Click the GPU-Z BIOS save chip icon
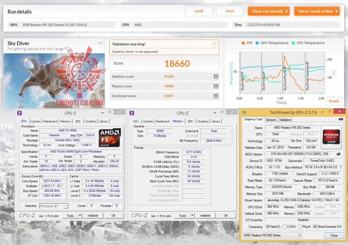 339,154
